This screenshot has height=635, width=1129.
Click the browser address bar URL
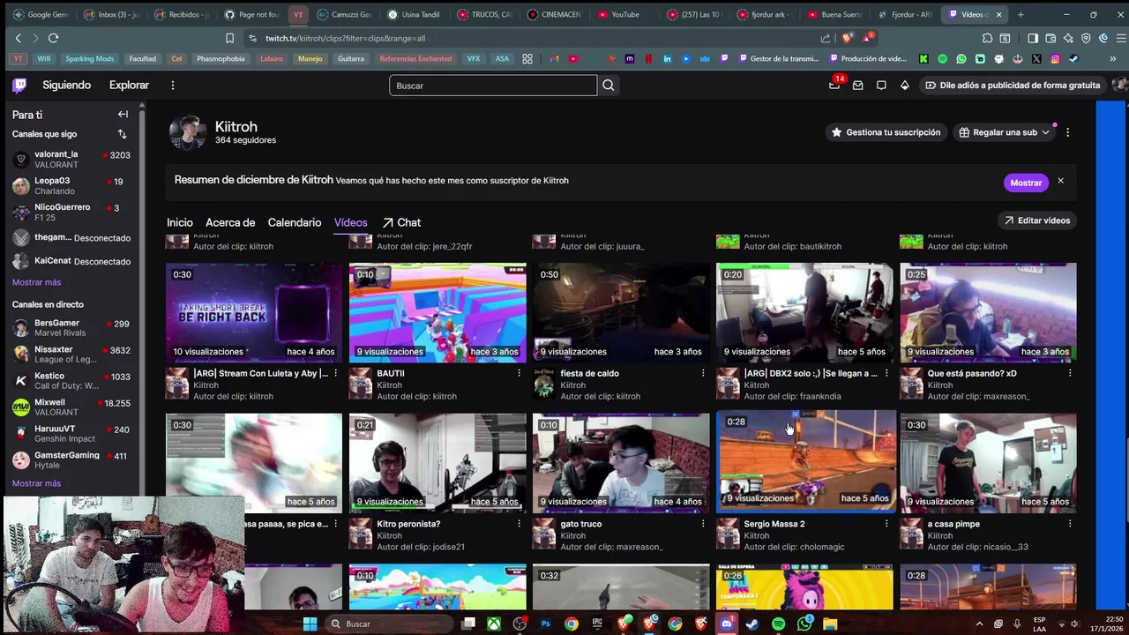coord(345,38)
